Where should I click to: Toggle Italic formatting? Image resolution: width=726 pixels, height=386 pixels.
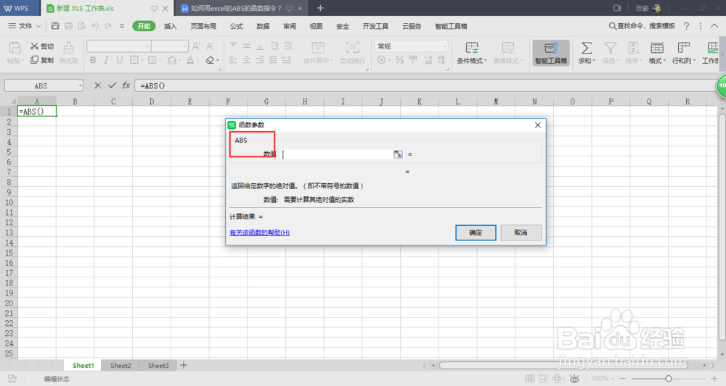click(106, 60)
